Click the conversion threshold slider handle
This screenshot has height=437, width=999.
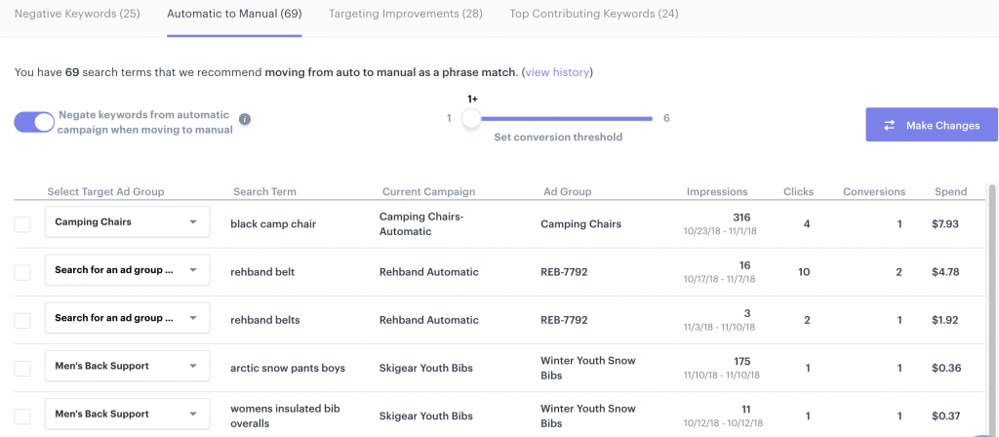(471, 118)
